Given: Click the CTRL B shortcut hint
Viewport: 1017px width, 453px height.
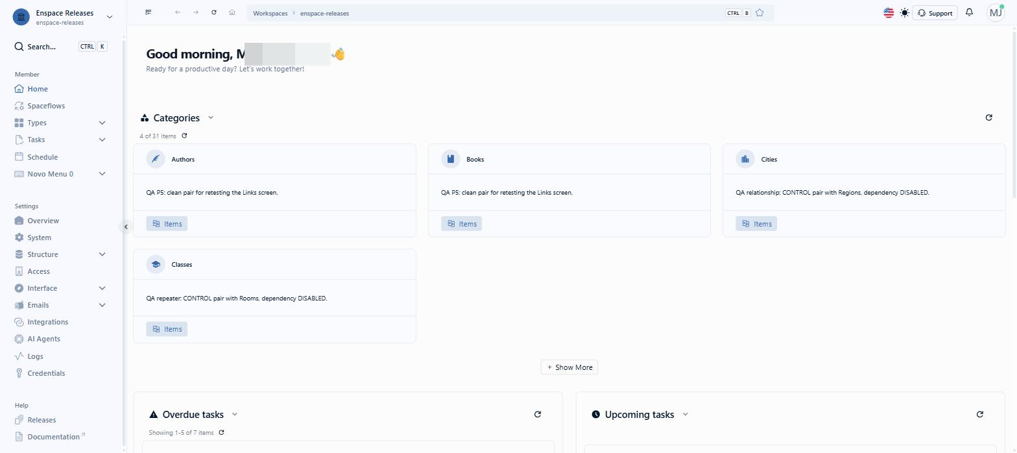Looking at the screenshot, I should point(739,13).
